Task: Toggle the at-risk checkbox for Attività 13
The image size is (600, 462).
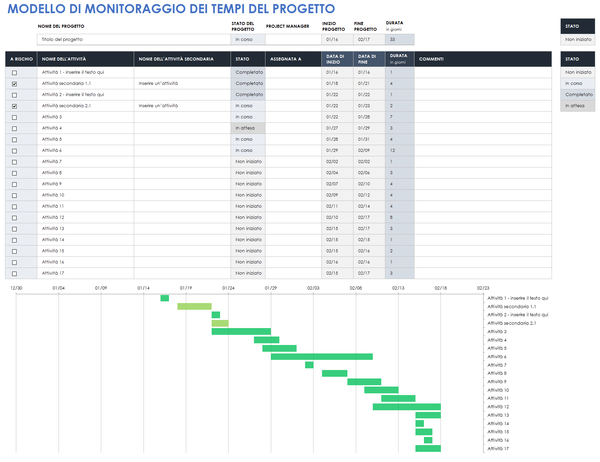Action: pos(14,229)
